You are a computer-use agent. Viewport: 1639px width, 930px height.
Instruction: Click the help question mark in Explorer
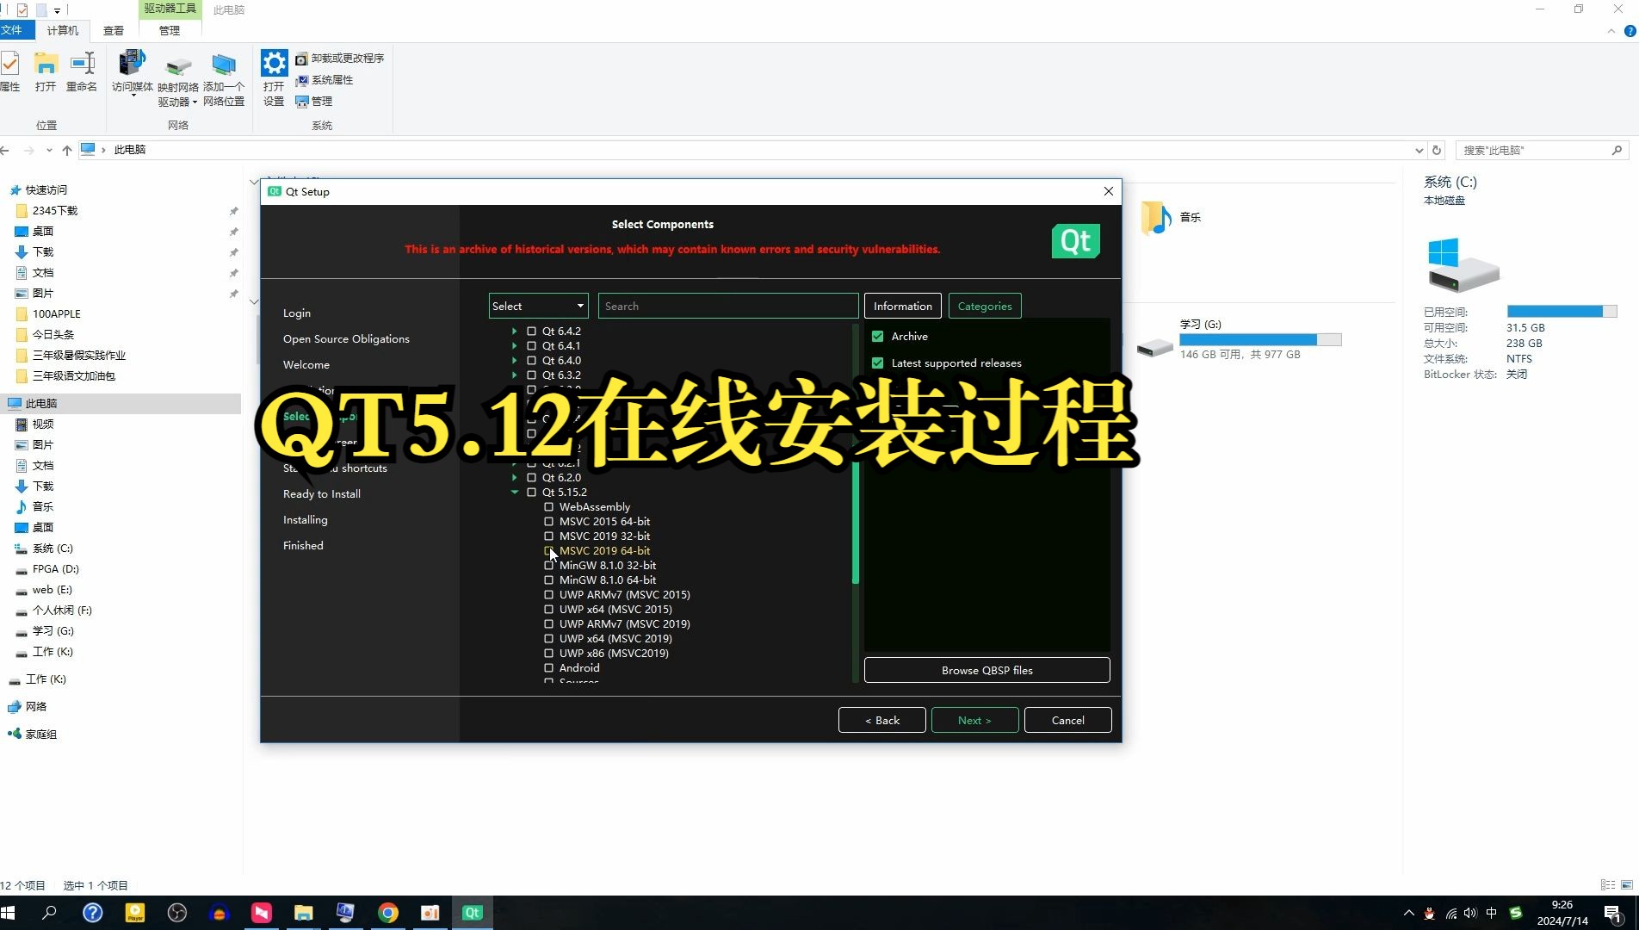[x=1630, y=31]
